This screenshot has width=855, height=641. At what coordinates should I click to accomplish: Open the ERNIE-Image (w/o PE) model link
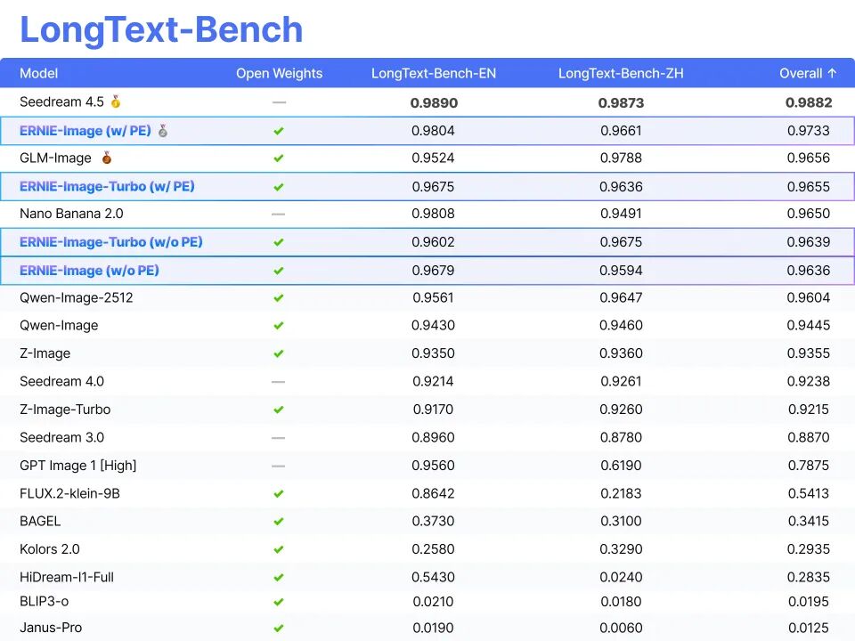click(89, 271)
